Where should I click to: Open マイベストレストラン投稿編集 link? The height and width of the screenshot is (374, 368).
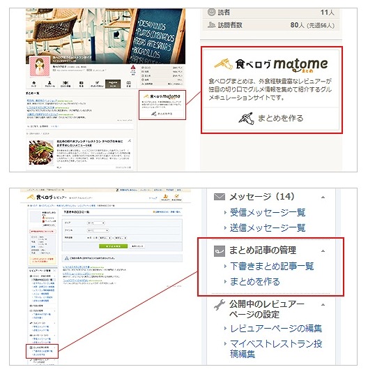coord(276,348)
